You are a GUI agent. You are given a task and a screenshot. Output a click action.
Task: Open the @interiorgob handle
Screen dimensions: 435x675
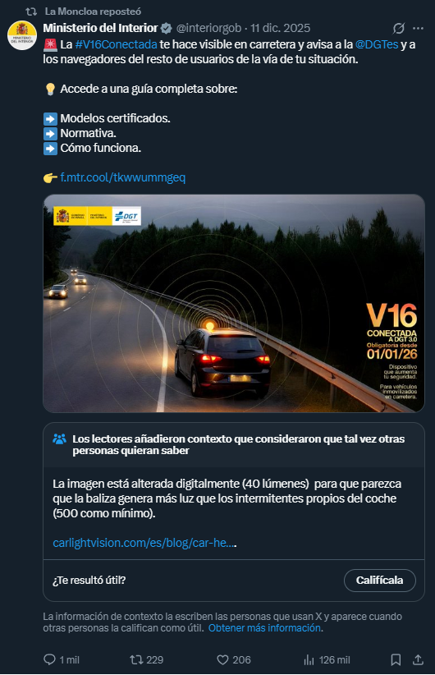pos(208,28)
